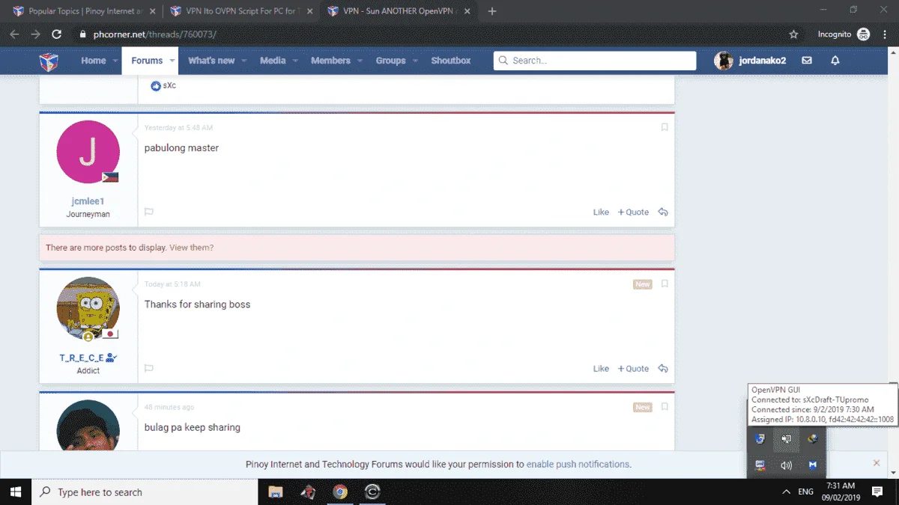This screenshot has width=899, height=505.
Task: Bookmark jcmlee1's post
Action: tap(665, 127)
